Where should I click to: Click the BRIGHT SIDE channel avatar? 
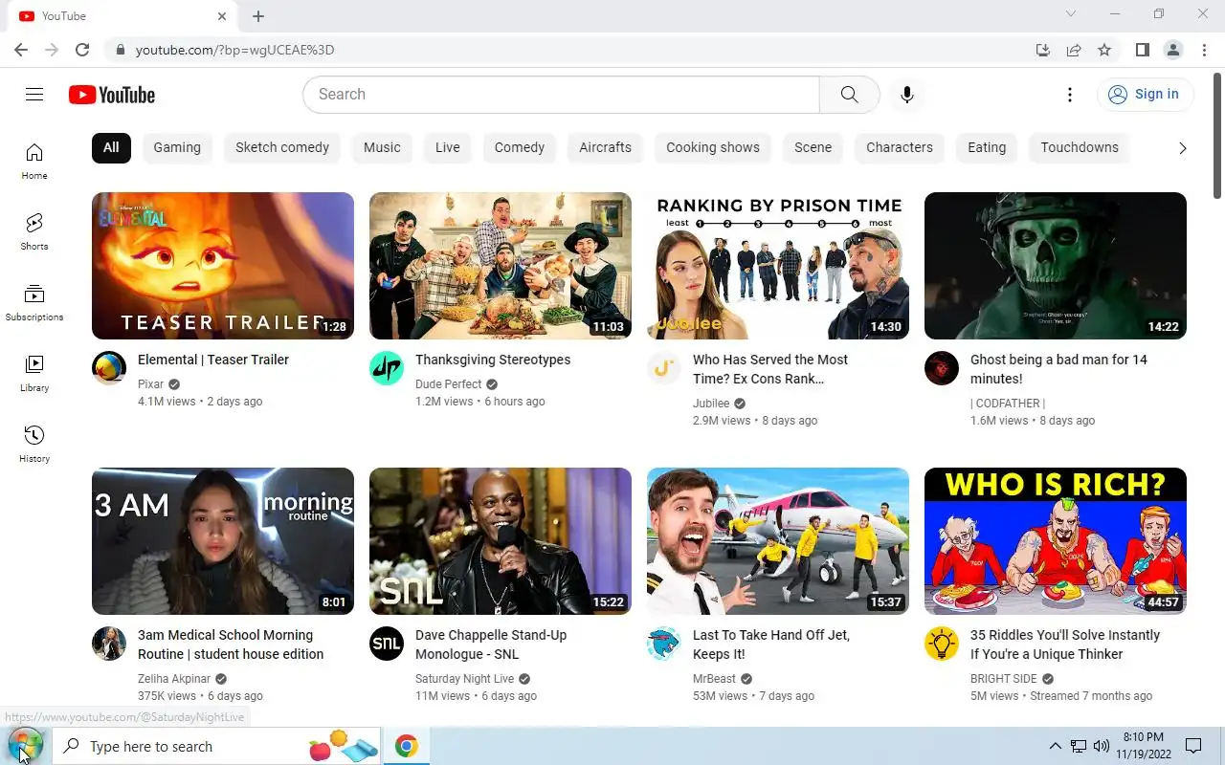pyautogui.click(x=942, y=644)
